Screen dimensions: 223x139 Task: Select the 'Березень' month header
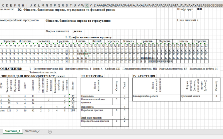click(113, 41)
